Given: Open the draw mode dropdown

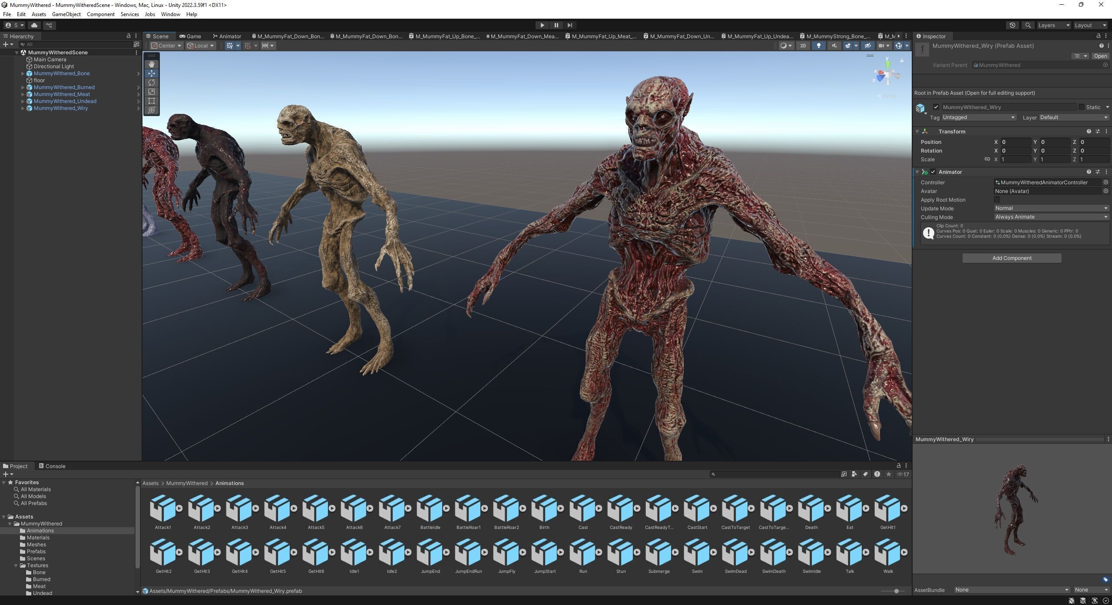Looking at the screenshot, I should 786,46.
